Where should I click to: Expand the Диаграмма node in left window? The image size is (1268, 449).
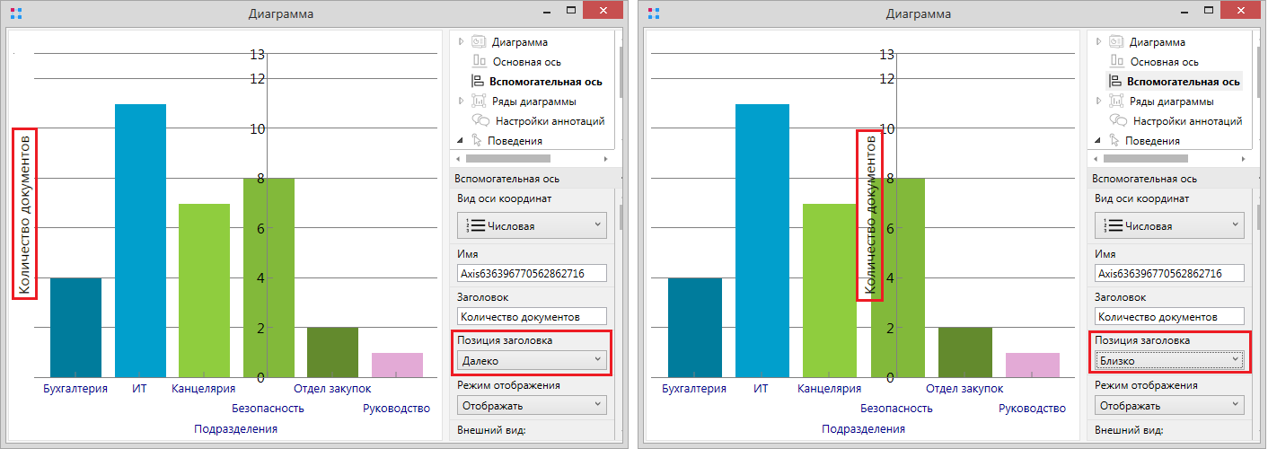coord(461,42)
